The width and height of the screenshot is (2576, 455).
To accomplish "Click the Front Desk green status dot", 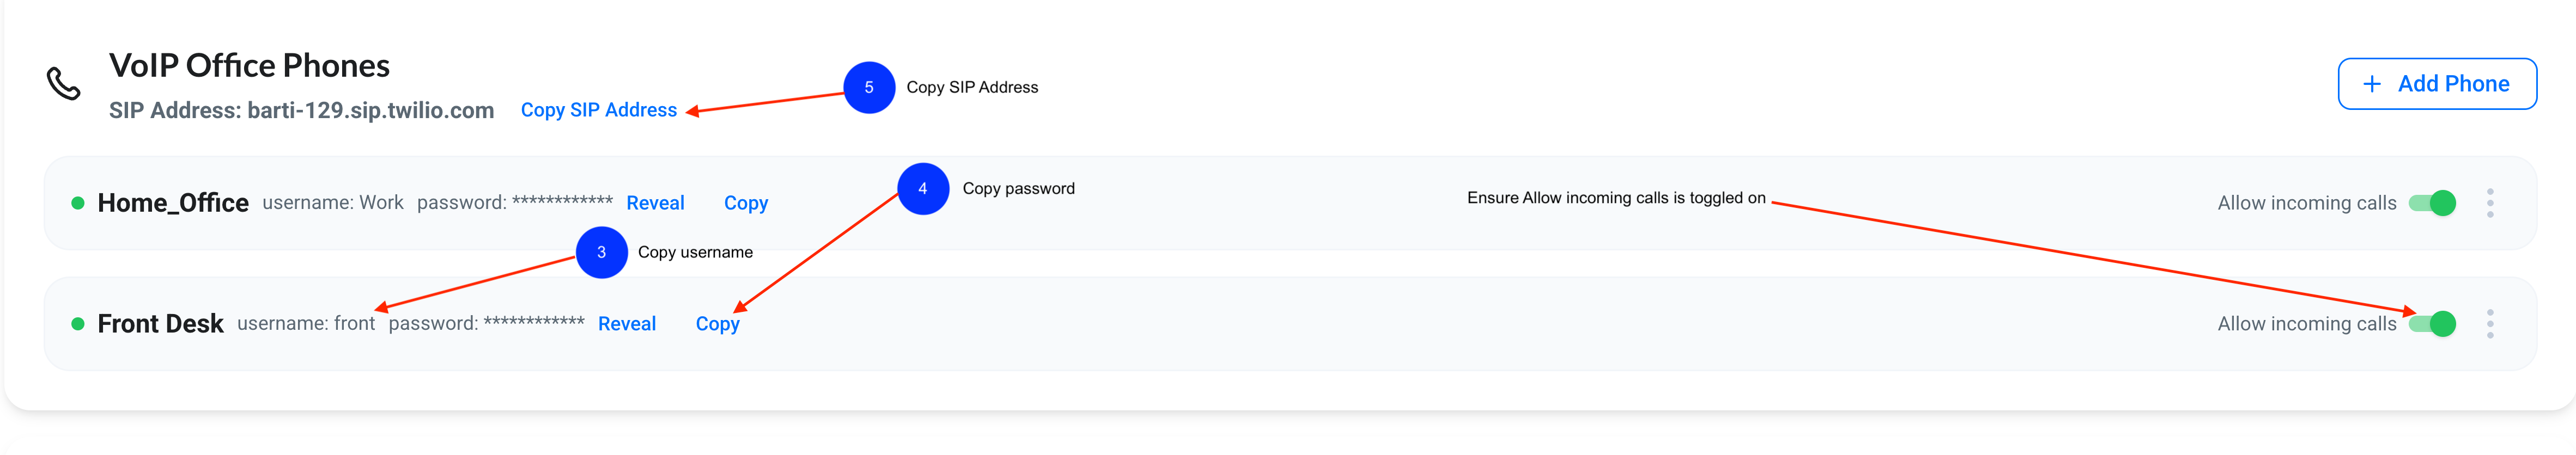I will [x=78, y=324].
